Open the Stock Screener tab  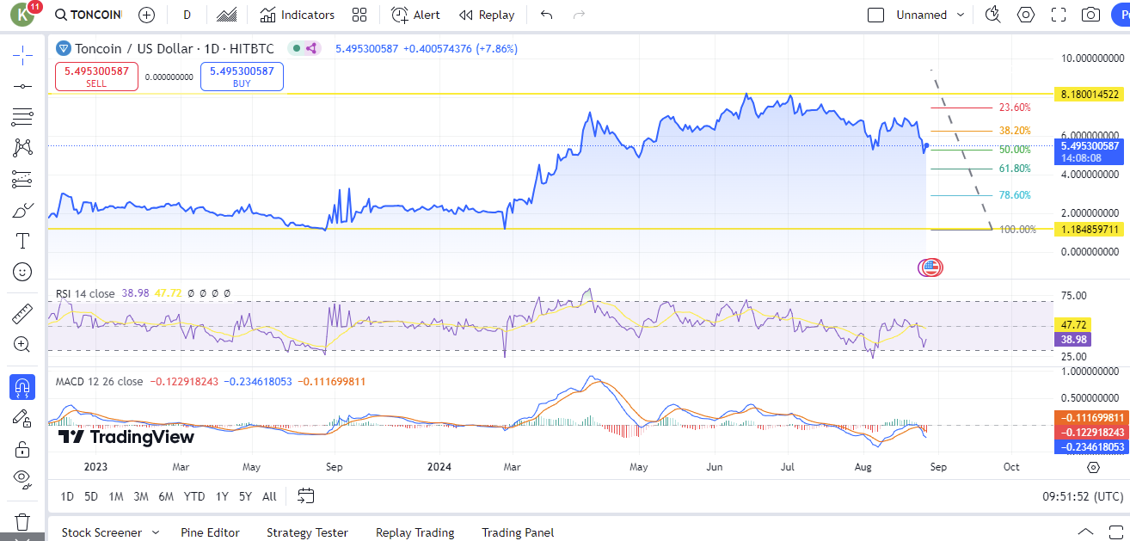(x=101, y=532)
